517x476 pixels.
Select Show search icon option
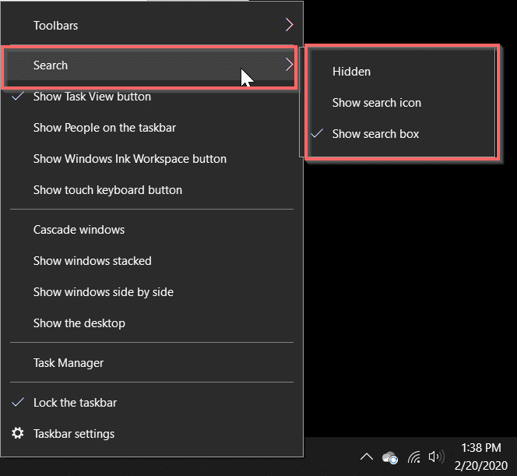(x=376, y=103)
